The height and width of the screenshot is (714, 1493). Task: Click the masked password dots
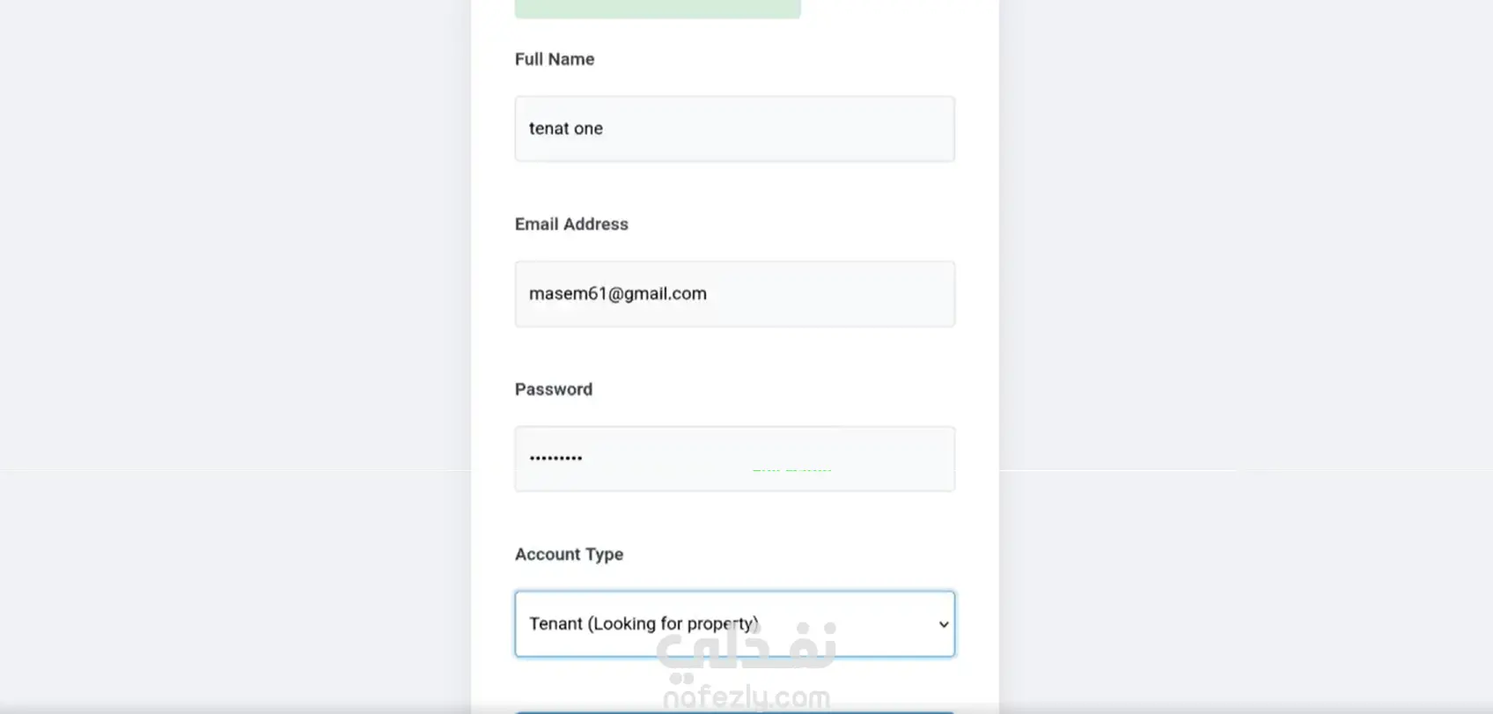point(555,459)
